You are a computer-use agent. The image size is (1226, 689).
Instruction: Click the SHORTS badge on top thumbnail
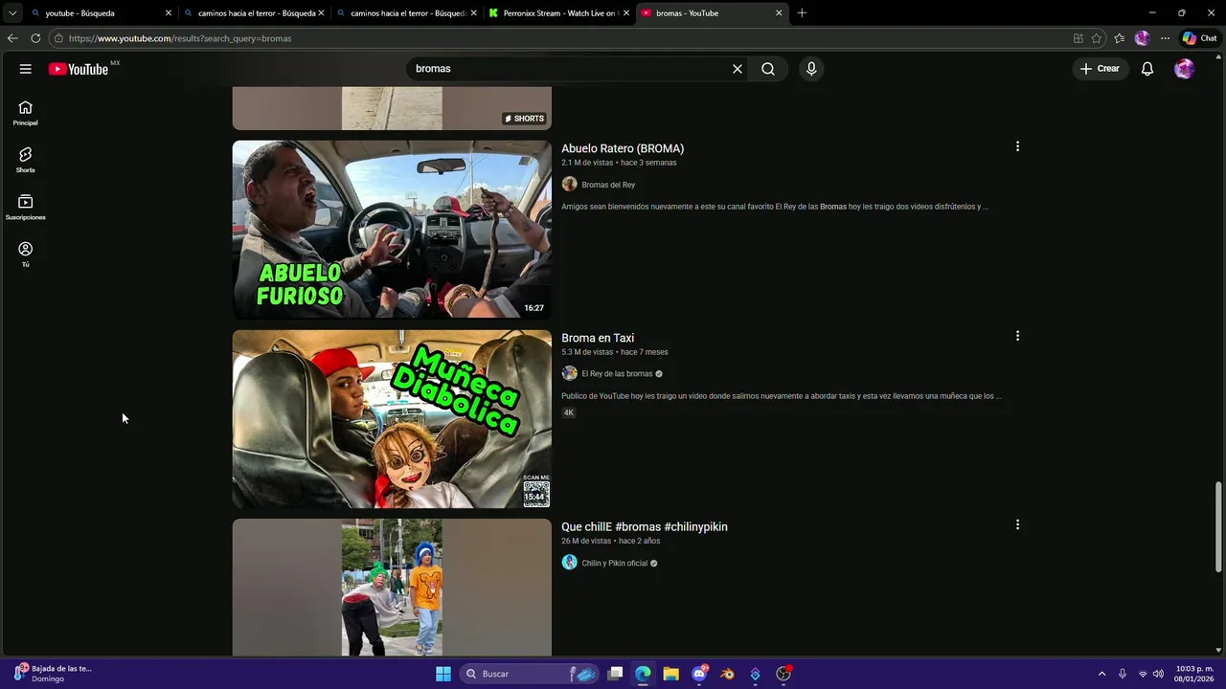[x=525, y=119]
